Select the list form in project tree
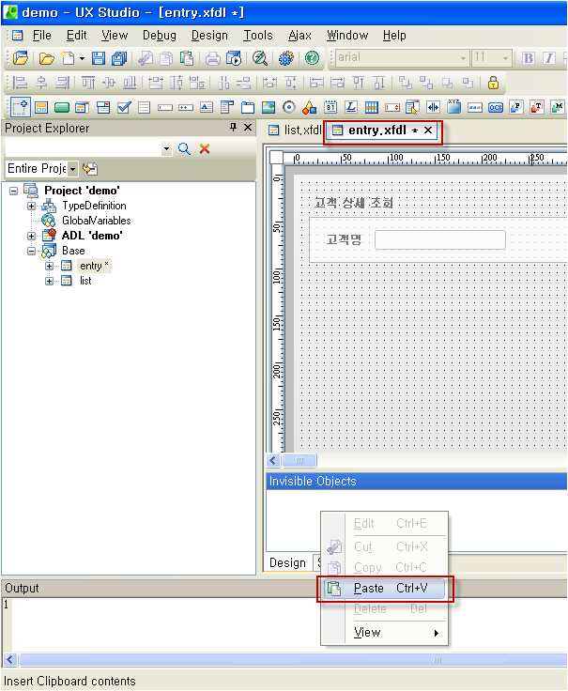Screen dimensions: 568x691 [x=85, y=281]
